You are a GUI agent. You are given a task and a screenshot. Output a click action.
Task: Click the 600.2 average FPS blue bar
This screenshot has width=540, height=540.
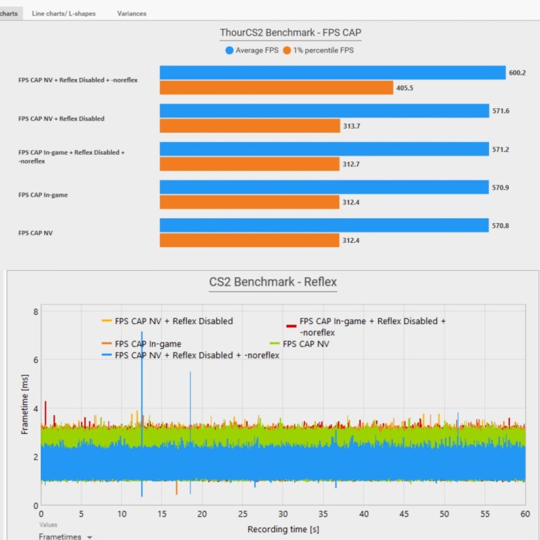click(x=333, y=72)
